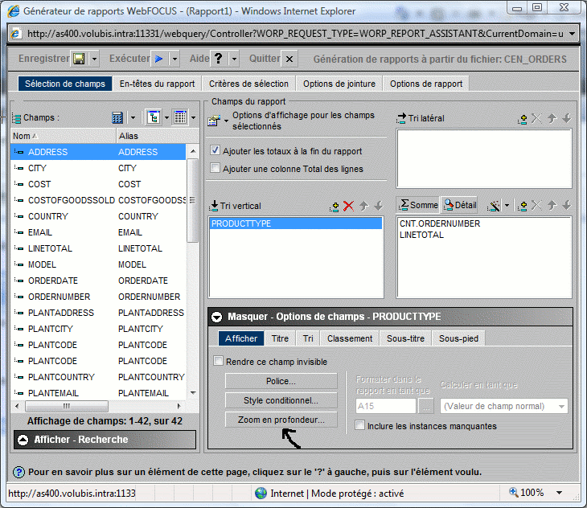Open the Enregistrer dropdown arrow
The image size is (587, 508).
[94, 59]
